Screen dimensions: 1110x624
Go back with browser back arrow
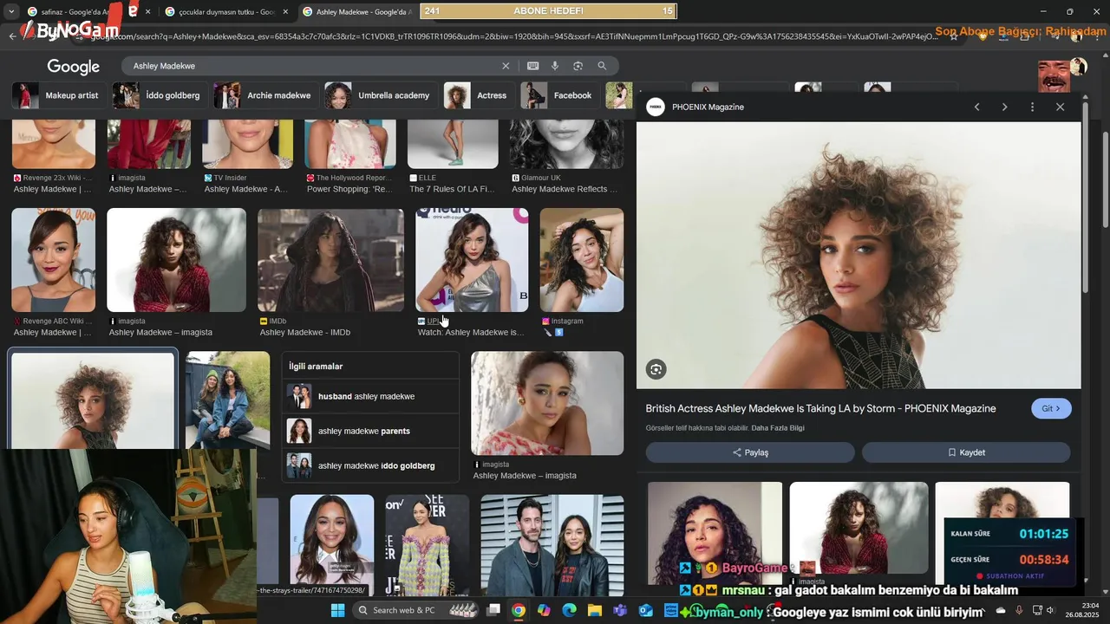pos(12,36)
